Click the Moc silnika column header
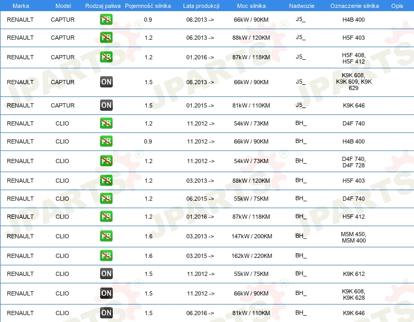This screenshot has width=414, height=322. click(251, 6)
